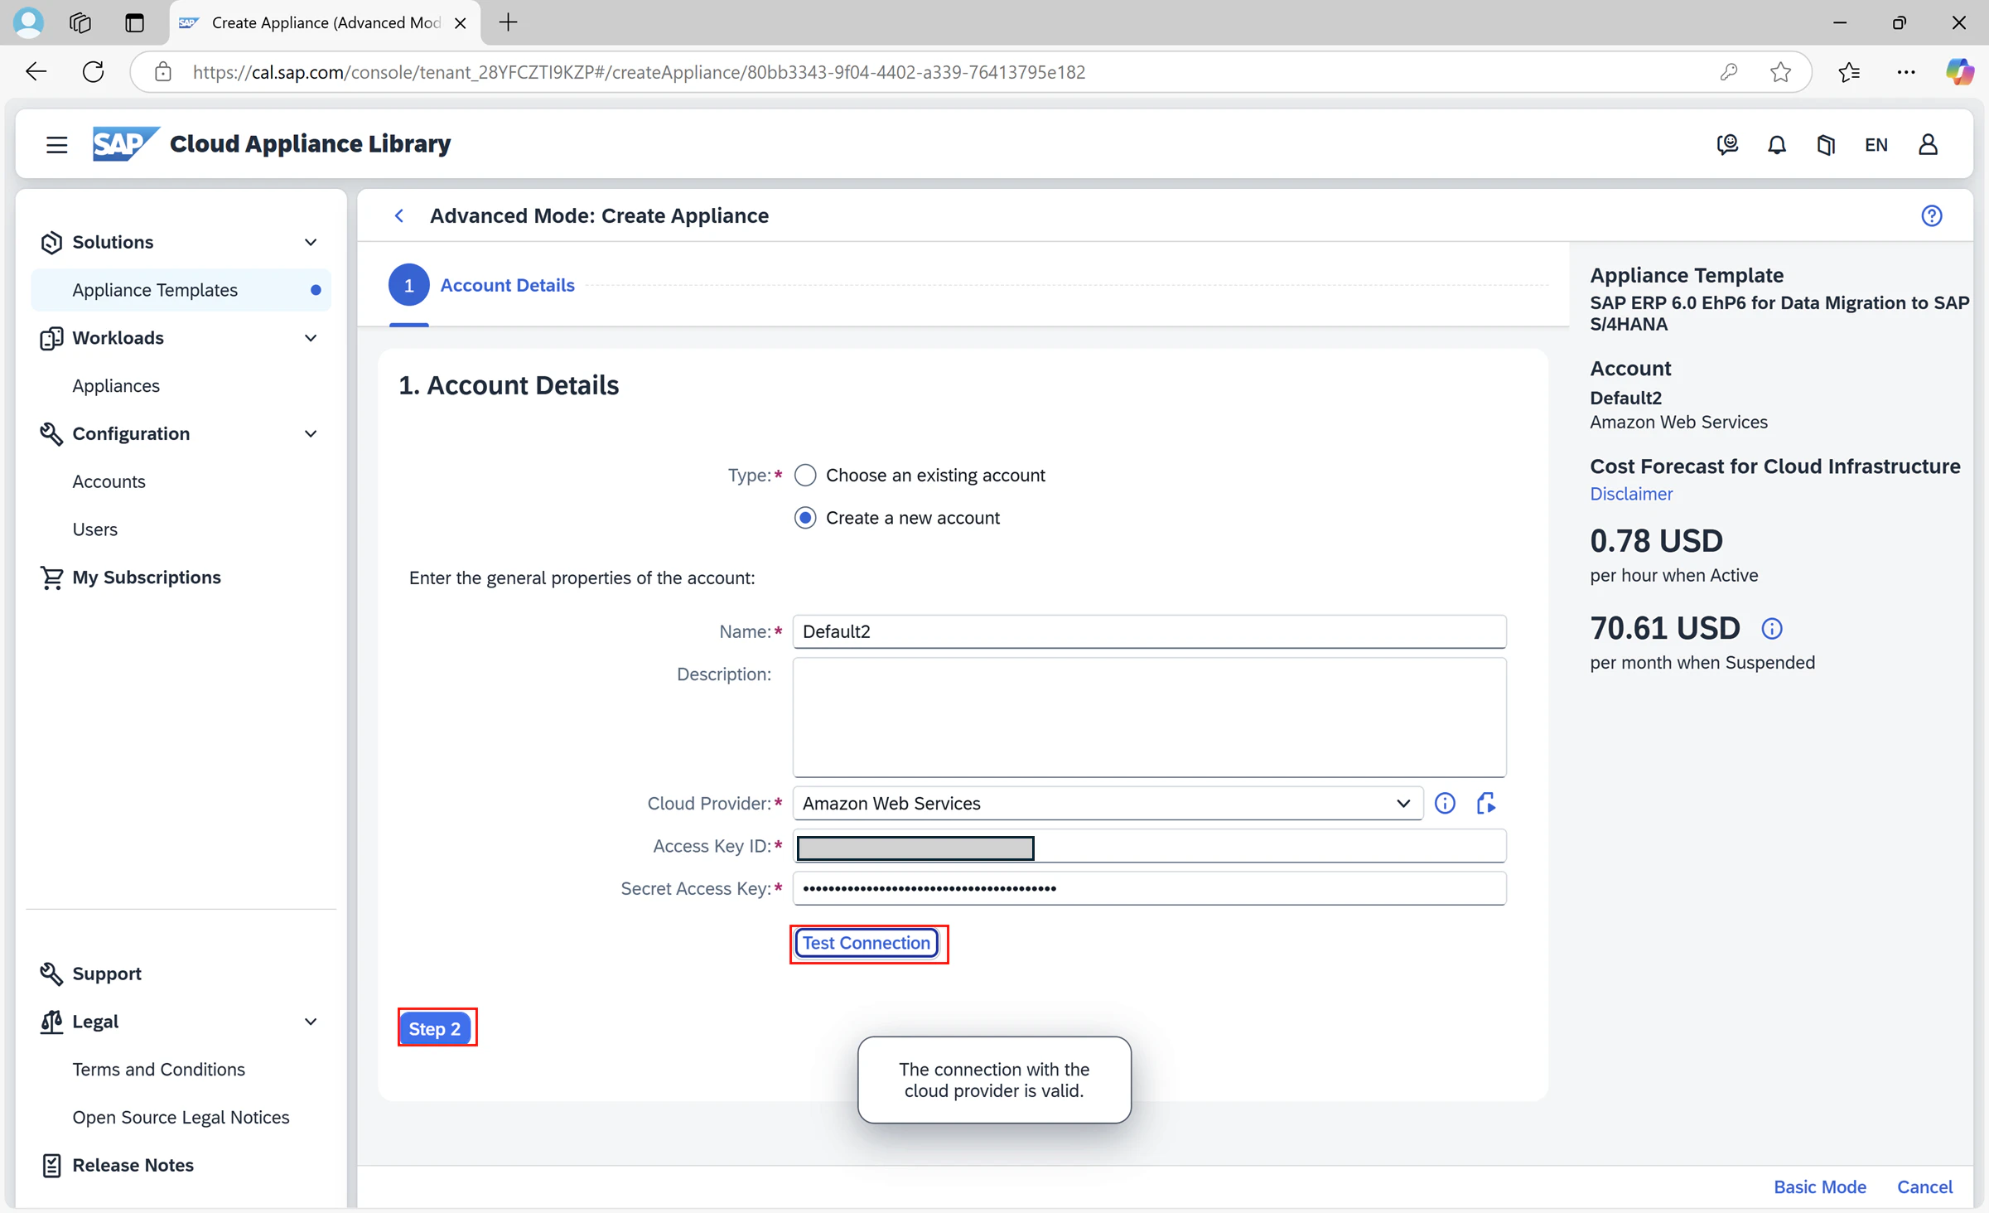Go back using the blue back arrow
Image resolution: width=1989 pixels, height=1213 pixels.
click(x=399, y=215)
